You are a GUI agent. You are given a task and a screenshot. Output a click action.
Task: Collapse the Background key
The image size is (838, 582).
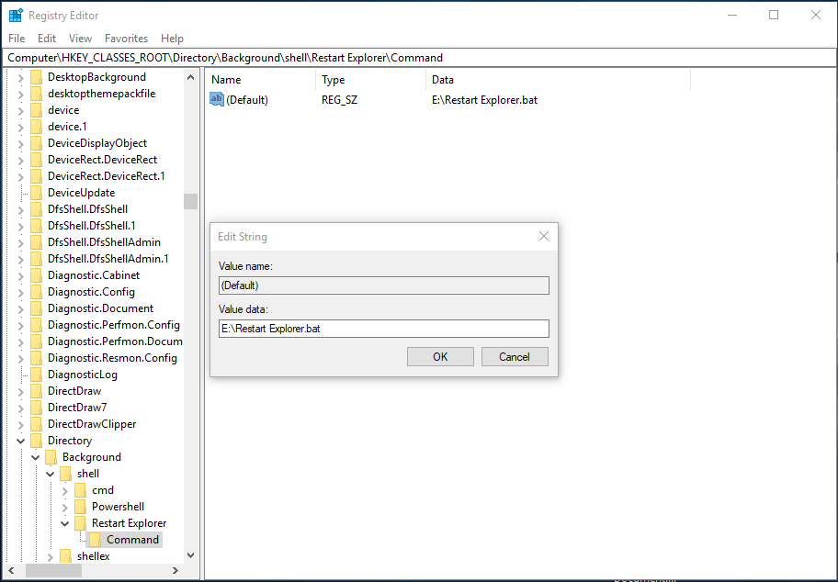35,457
